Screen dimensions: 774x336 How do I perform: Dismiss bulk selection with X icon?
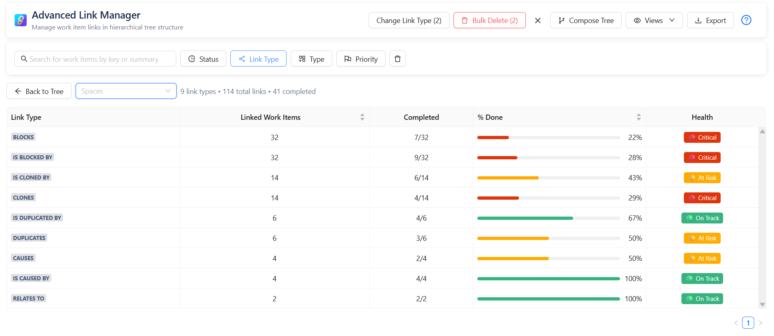tap(538, 21)
